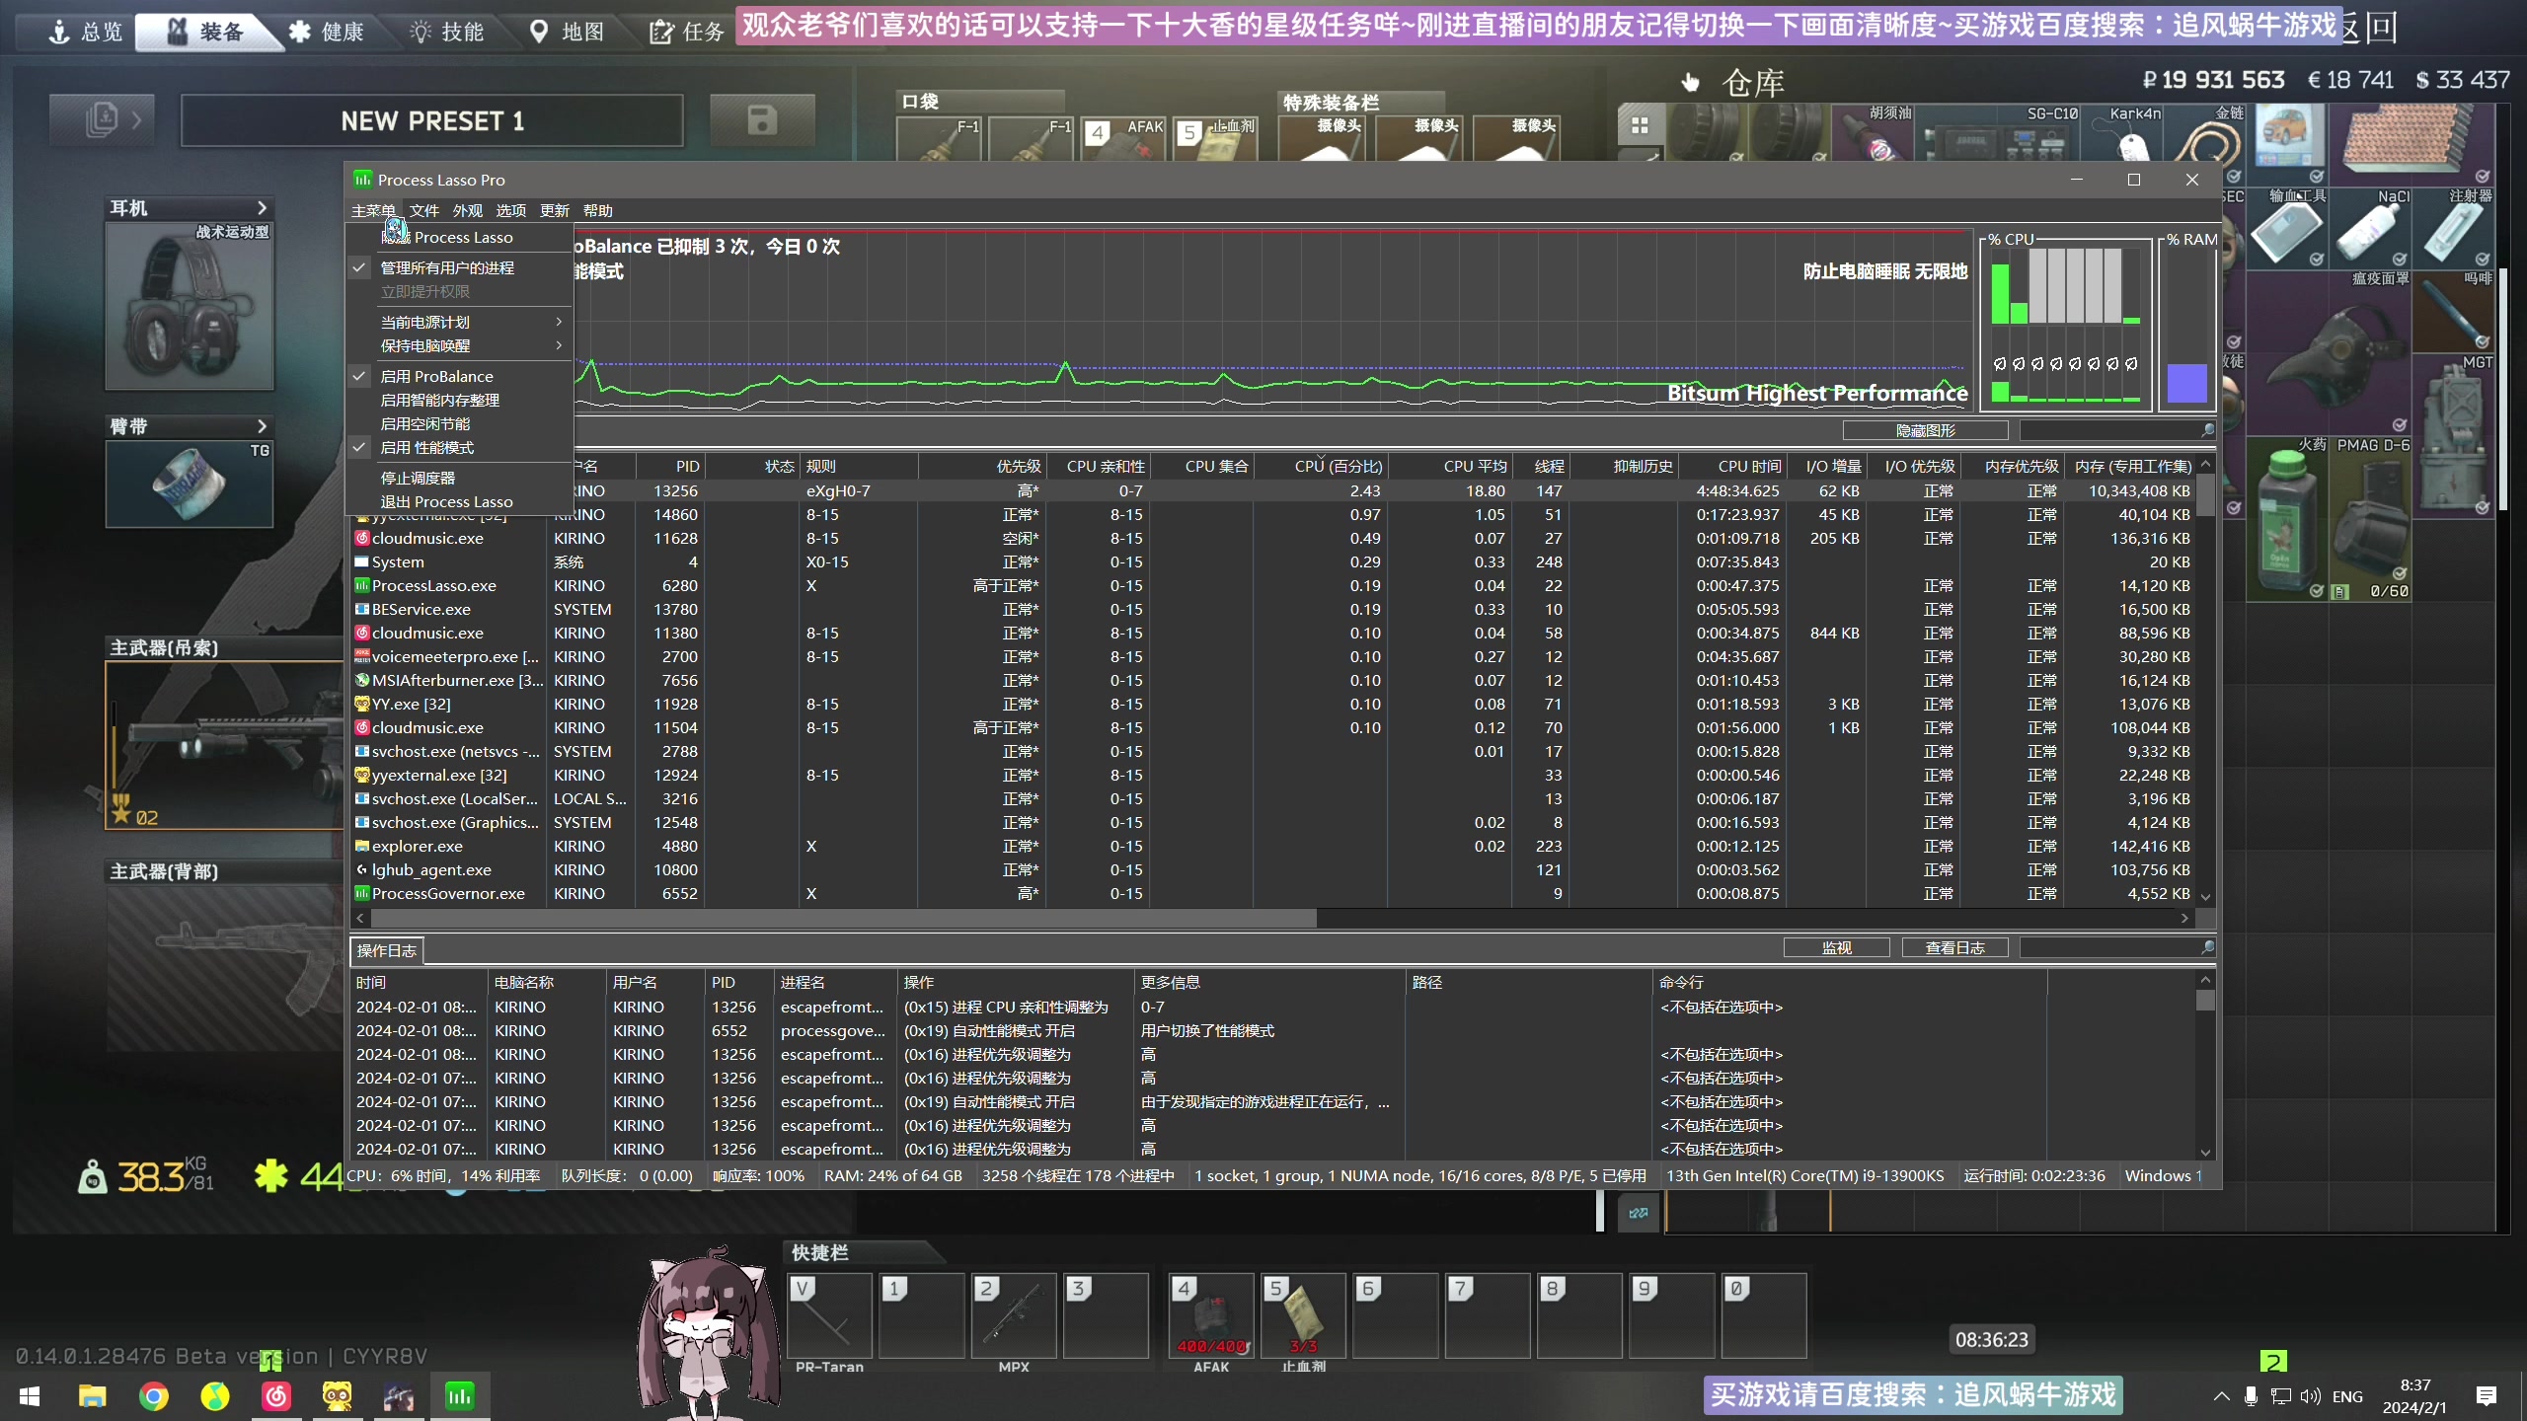Click the volume tray icon

point(2310,1396)
